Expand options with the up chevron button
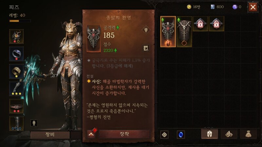262x147 pixels. point(91,134)
